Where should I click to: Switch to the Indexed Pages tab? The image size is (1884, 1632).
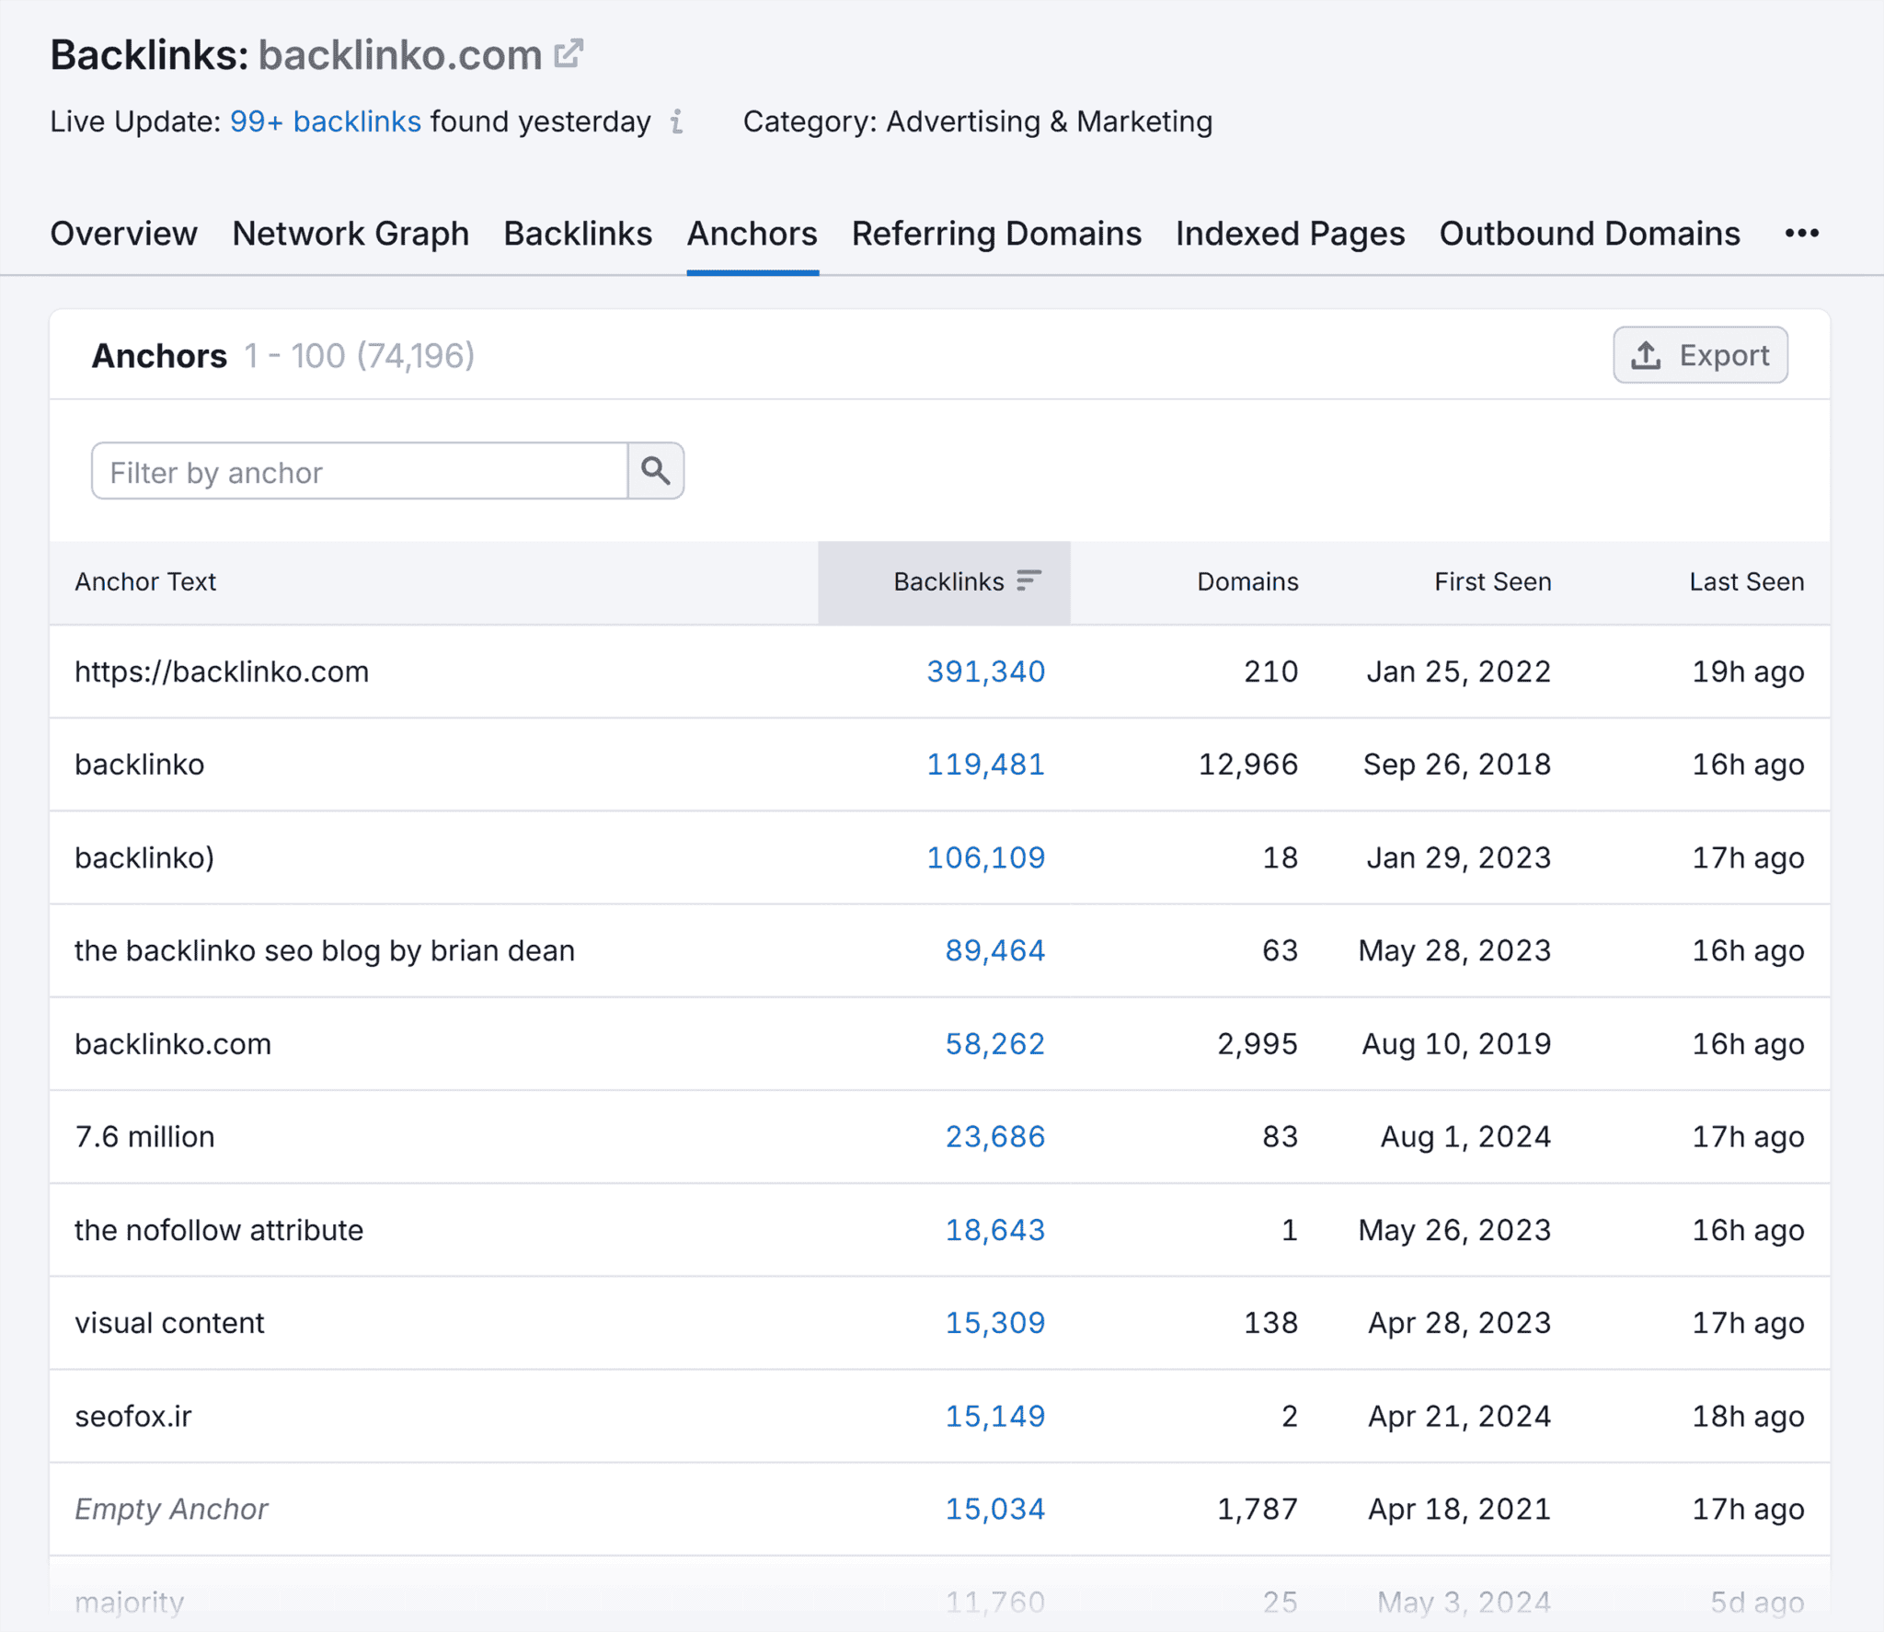(x=1290, y=234)
